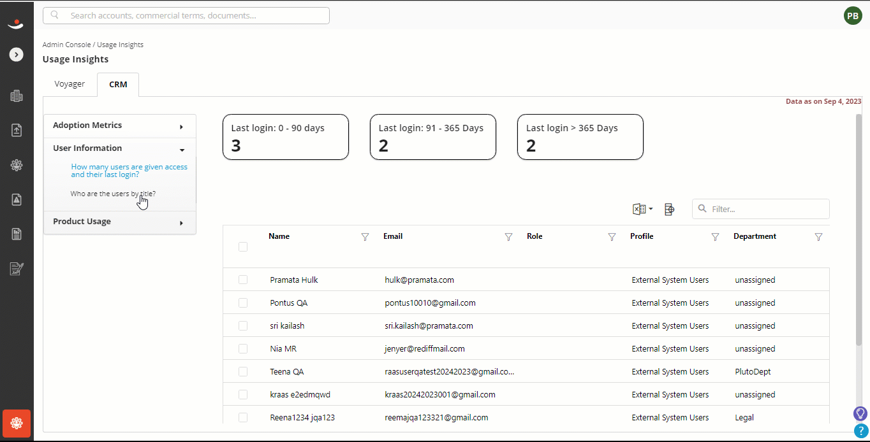This screenshot has width=870, height=442.
Task: Sort by the Department column header
Action: pos(755,236)
